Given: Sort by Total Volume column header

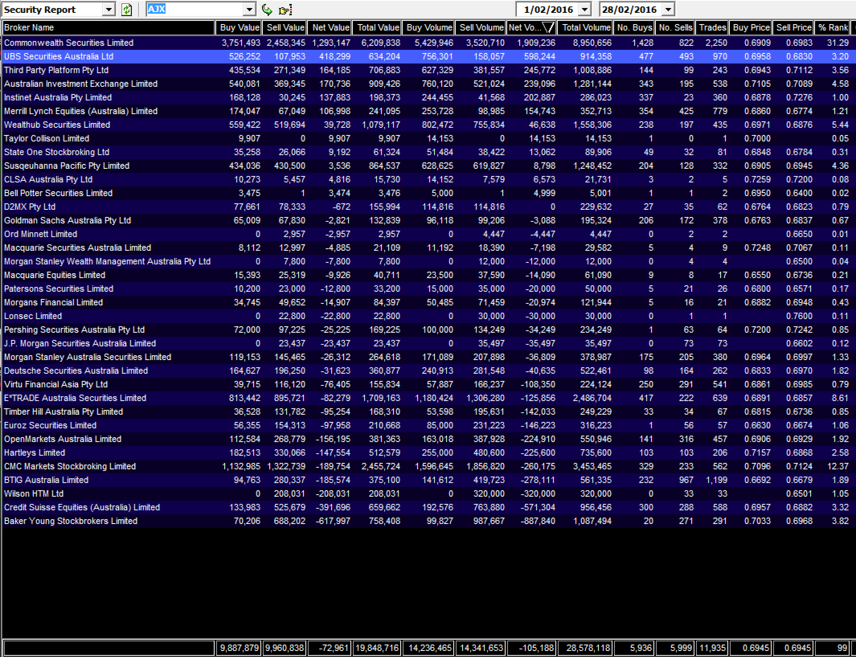Looking at the screenshot, I should 585,27.
